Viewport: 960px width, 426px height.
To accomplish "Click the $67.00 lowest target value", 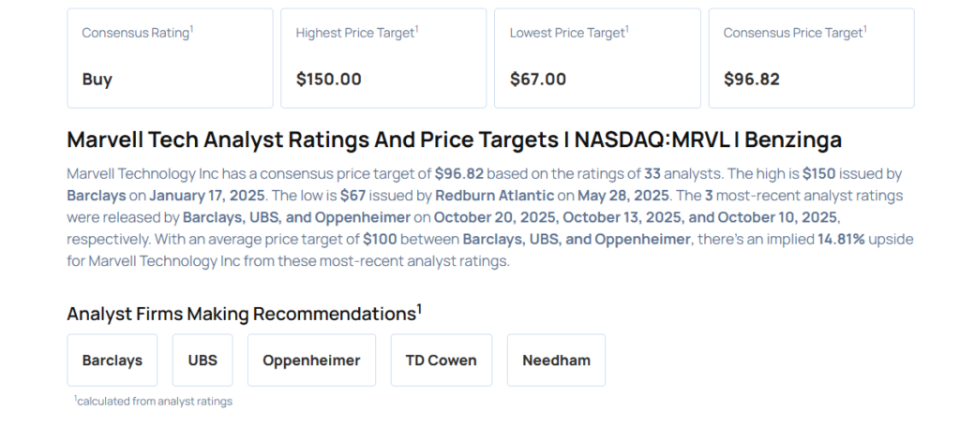I will (x=538, y=79).
